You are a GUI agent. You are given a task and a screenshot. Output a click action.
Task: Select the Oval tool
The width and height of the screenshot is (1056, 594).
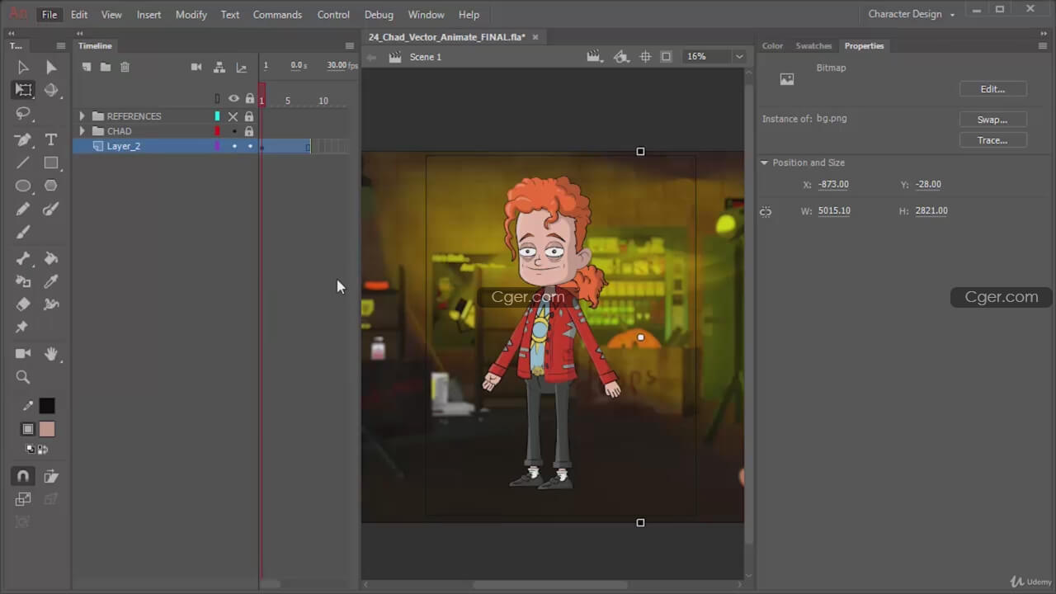pyautogui.click(x=23, y=186)
